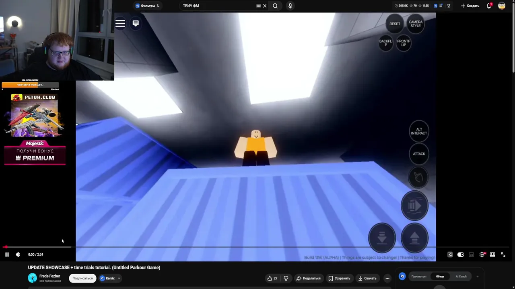Click the Remix button
515x289 pixels.
107,278
